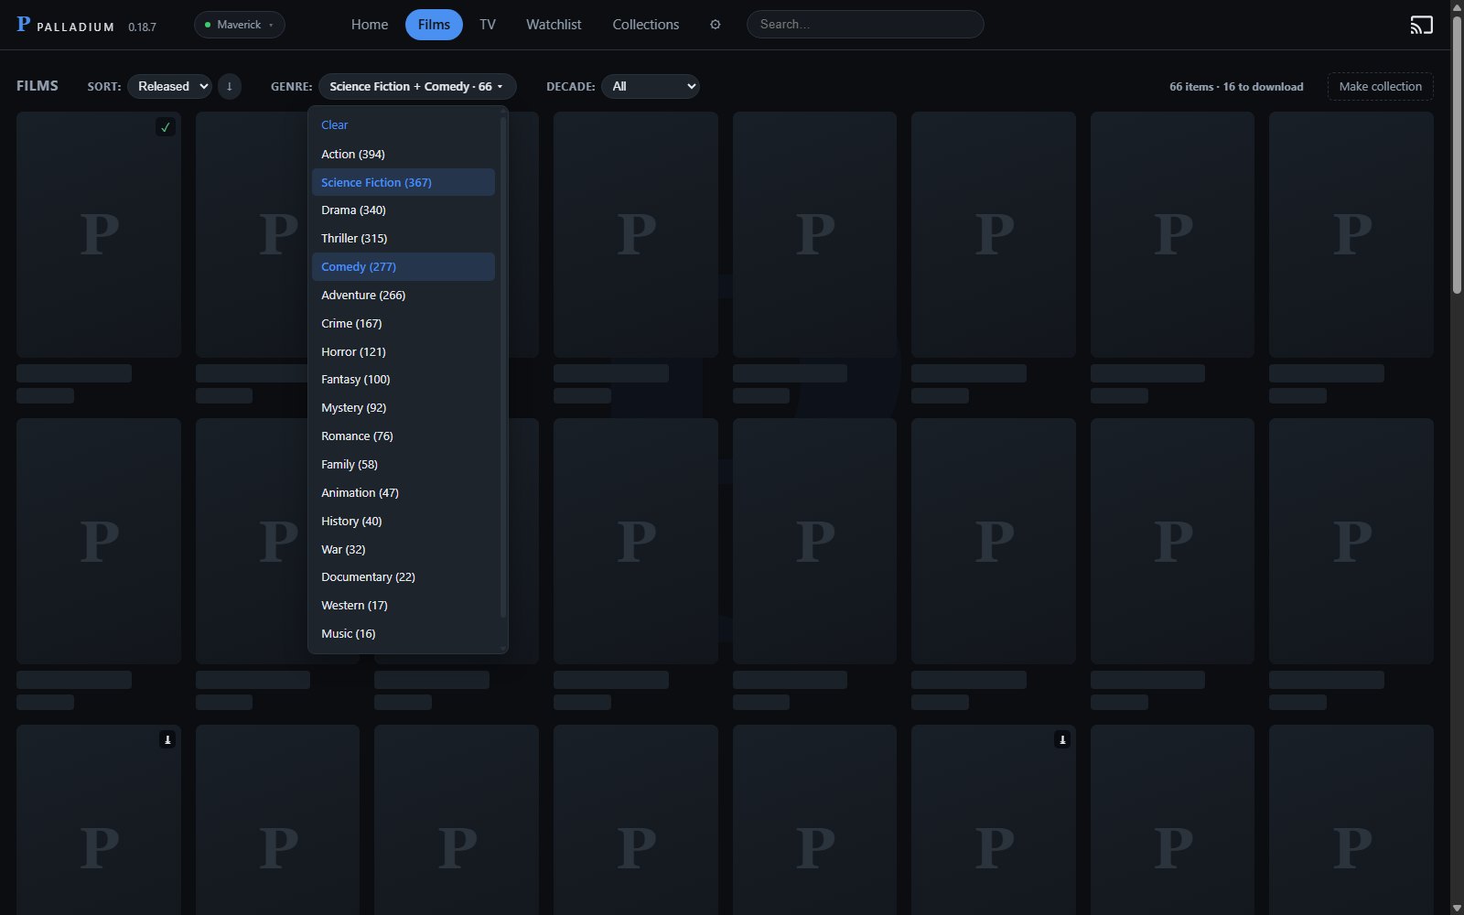Open the Maverick server selector

click(240, 25)
